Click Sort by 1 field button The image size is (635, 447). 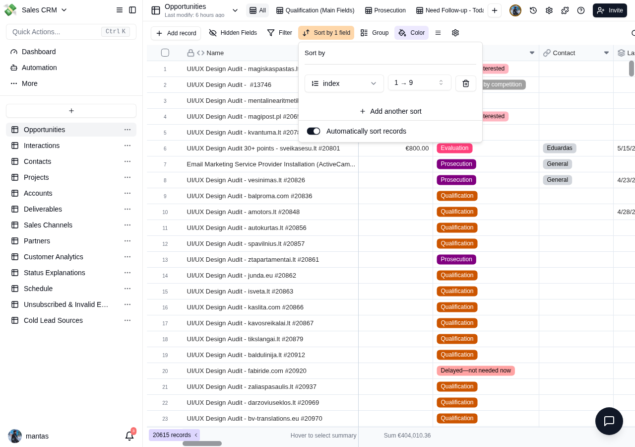tap(326, 33)
